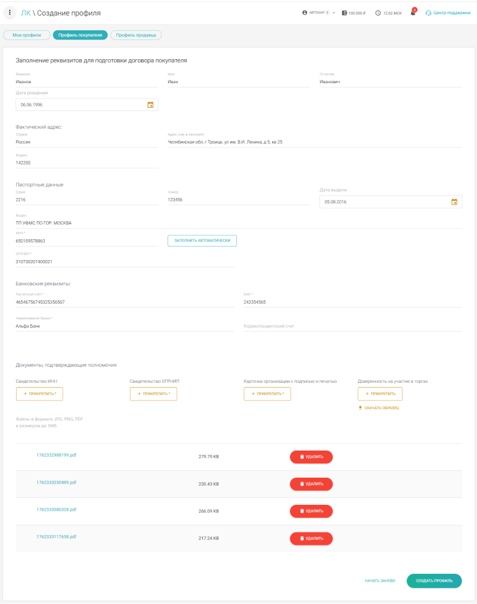The image size is (477, 604).
Task: Click the wallet balance icon
Action: [345, 13]
